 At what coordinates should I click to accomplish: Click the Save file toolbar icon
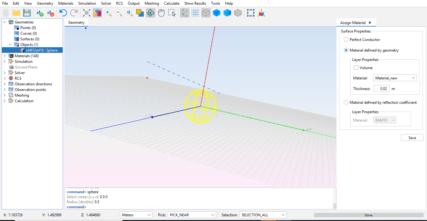pos(27,13)
